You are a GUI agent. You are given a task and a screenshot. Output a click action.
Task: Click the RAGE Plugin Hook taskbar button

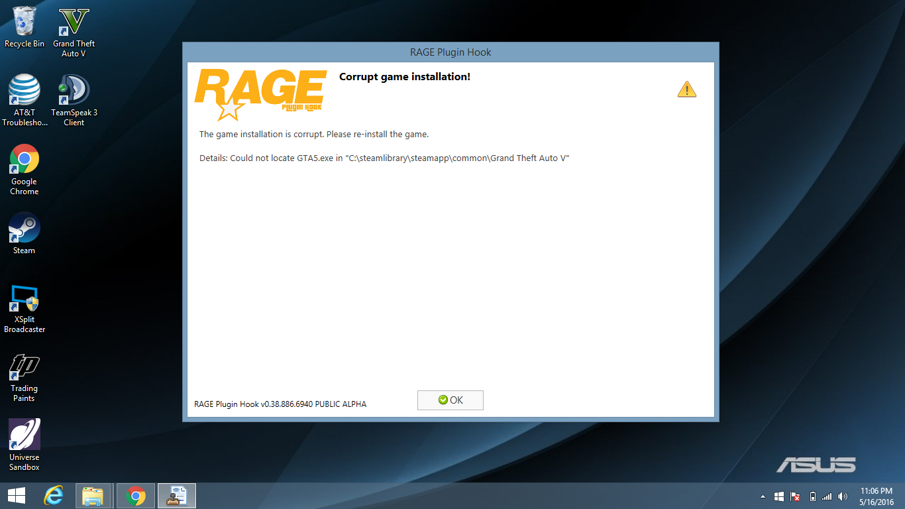click(x=177, y=496)
